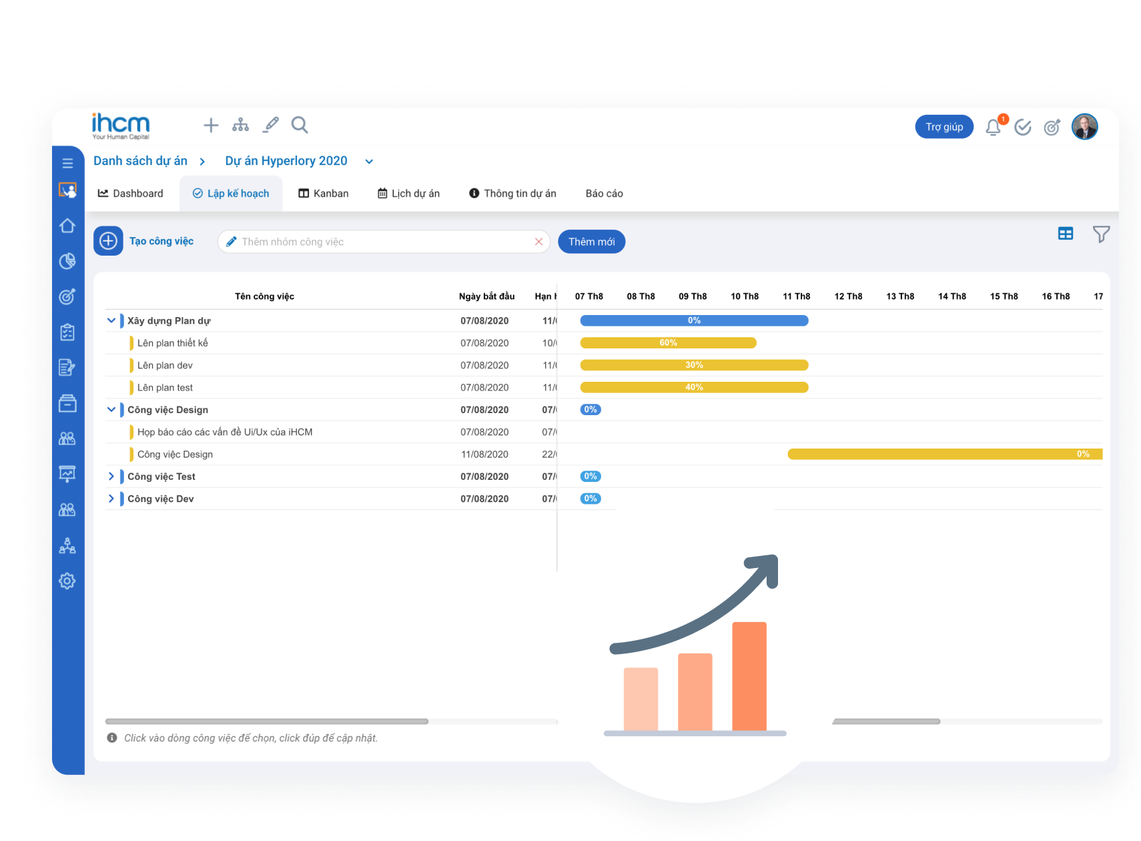Click the 0% badge in Công việc Test row

591,477
